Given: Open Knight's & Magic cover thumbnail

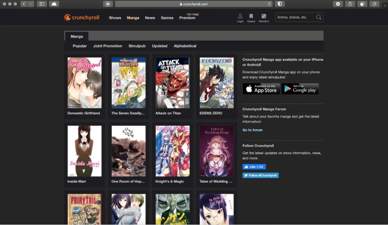Looking at the screenshot, I should [x=172, y=151].
